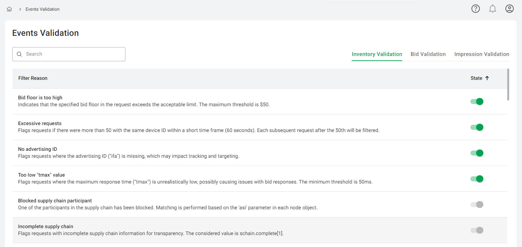Toggle off Too low tmax value filter
Screen dimensions: 522x247
477,179
